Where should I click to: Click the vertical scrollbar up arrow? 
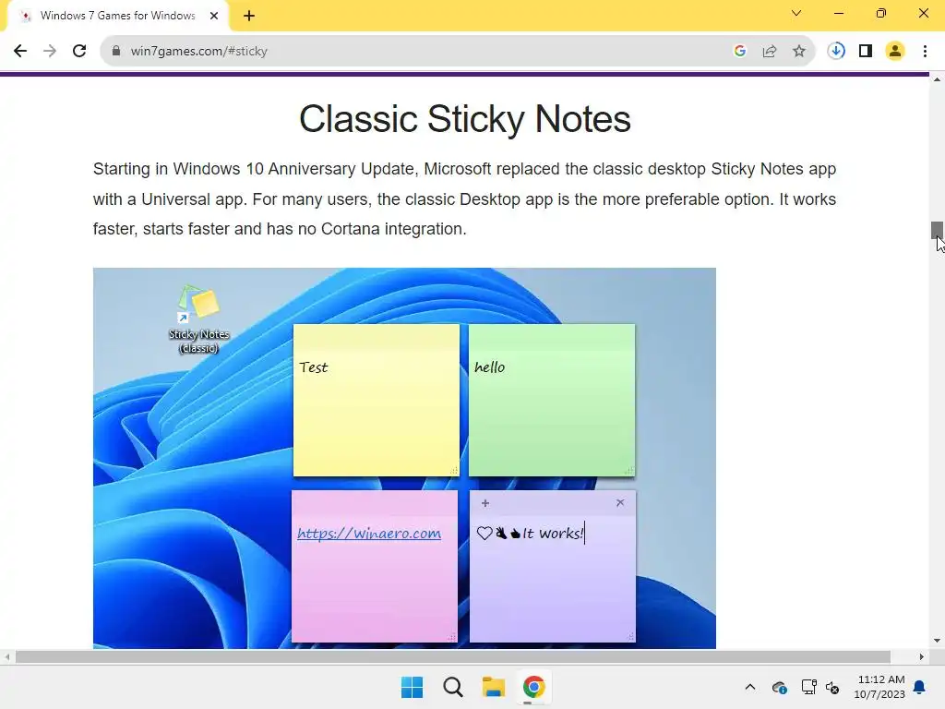pyautogui.click(x=937, y=79)
